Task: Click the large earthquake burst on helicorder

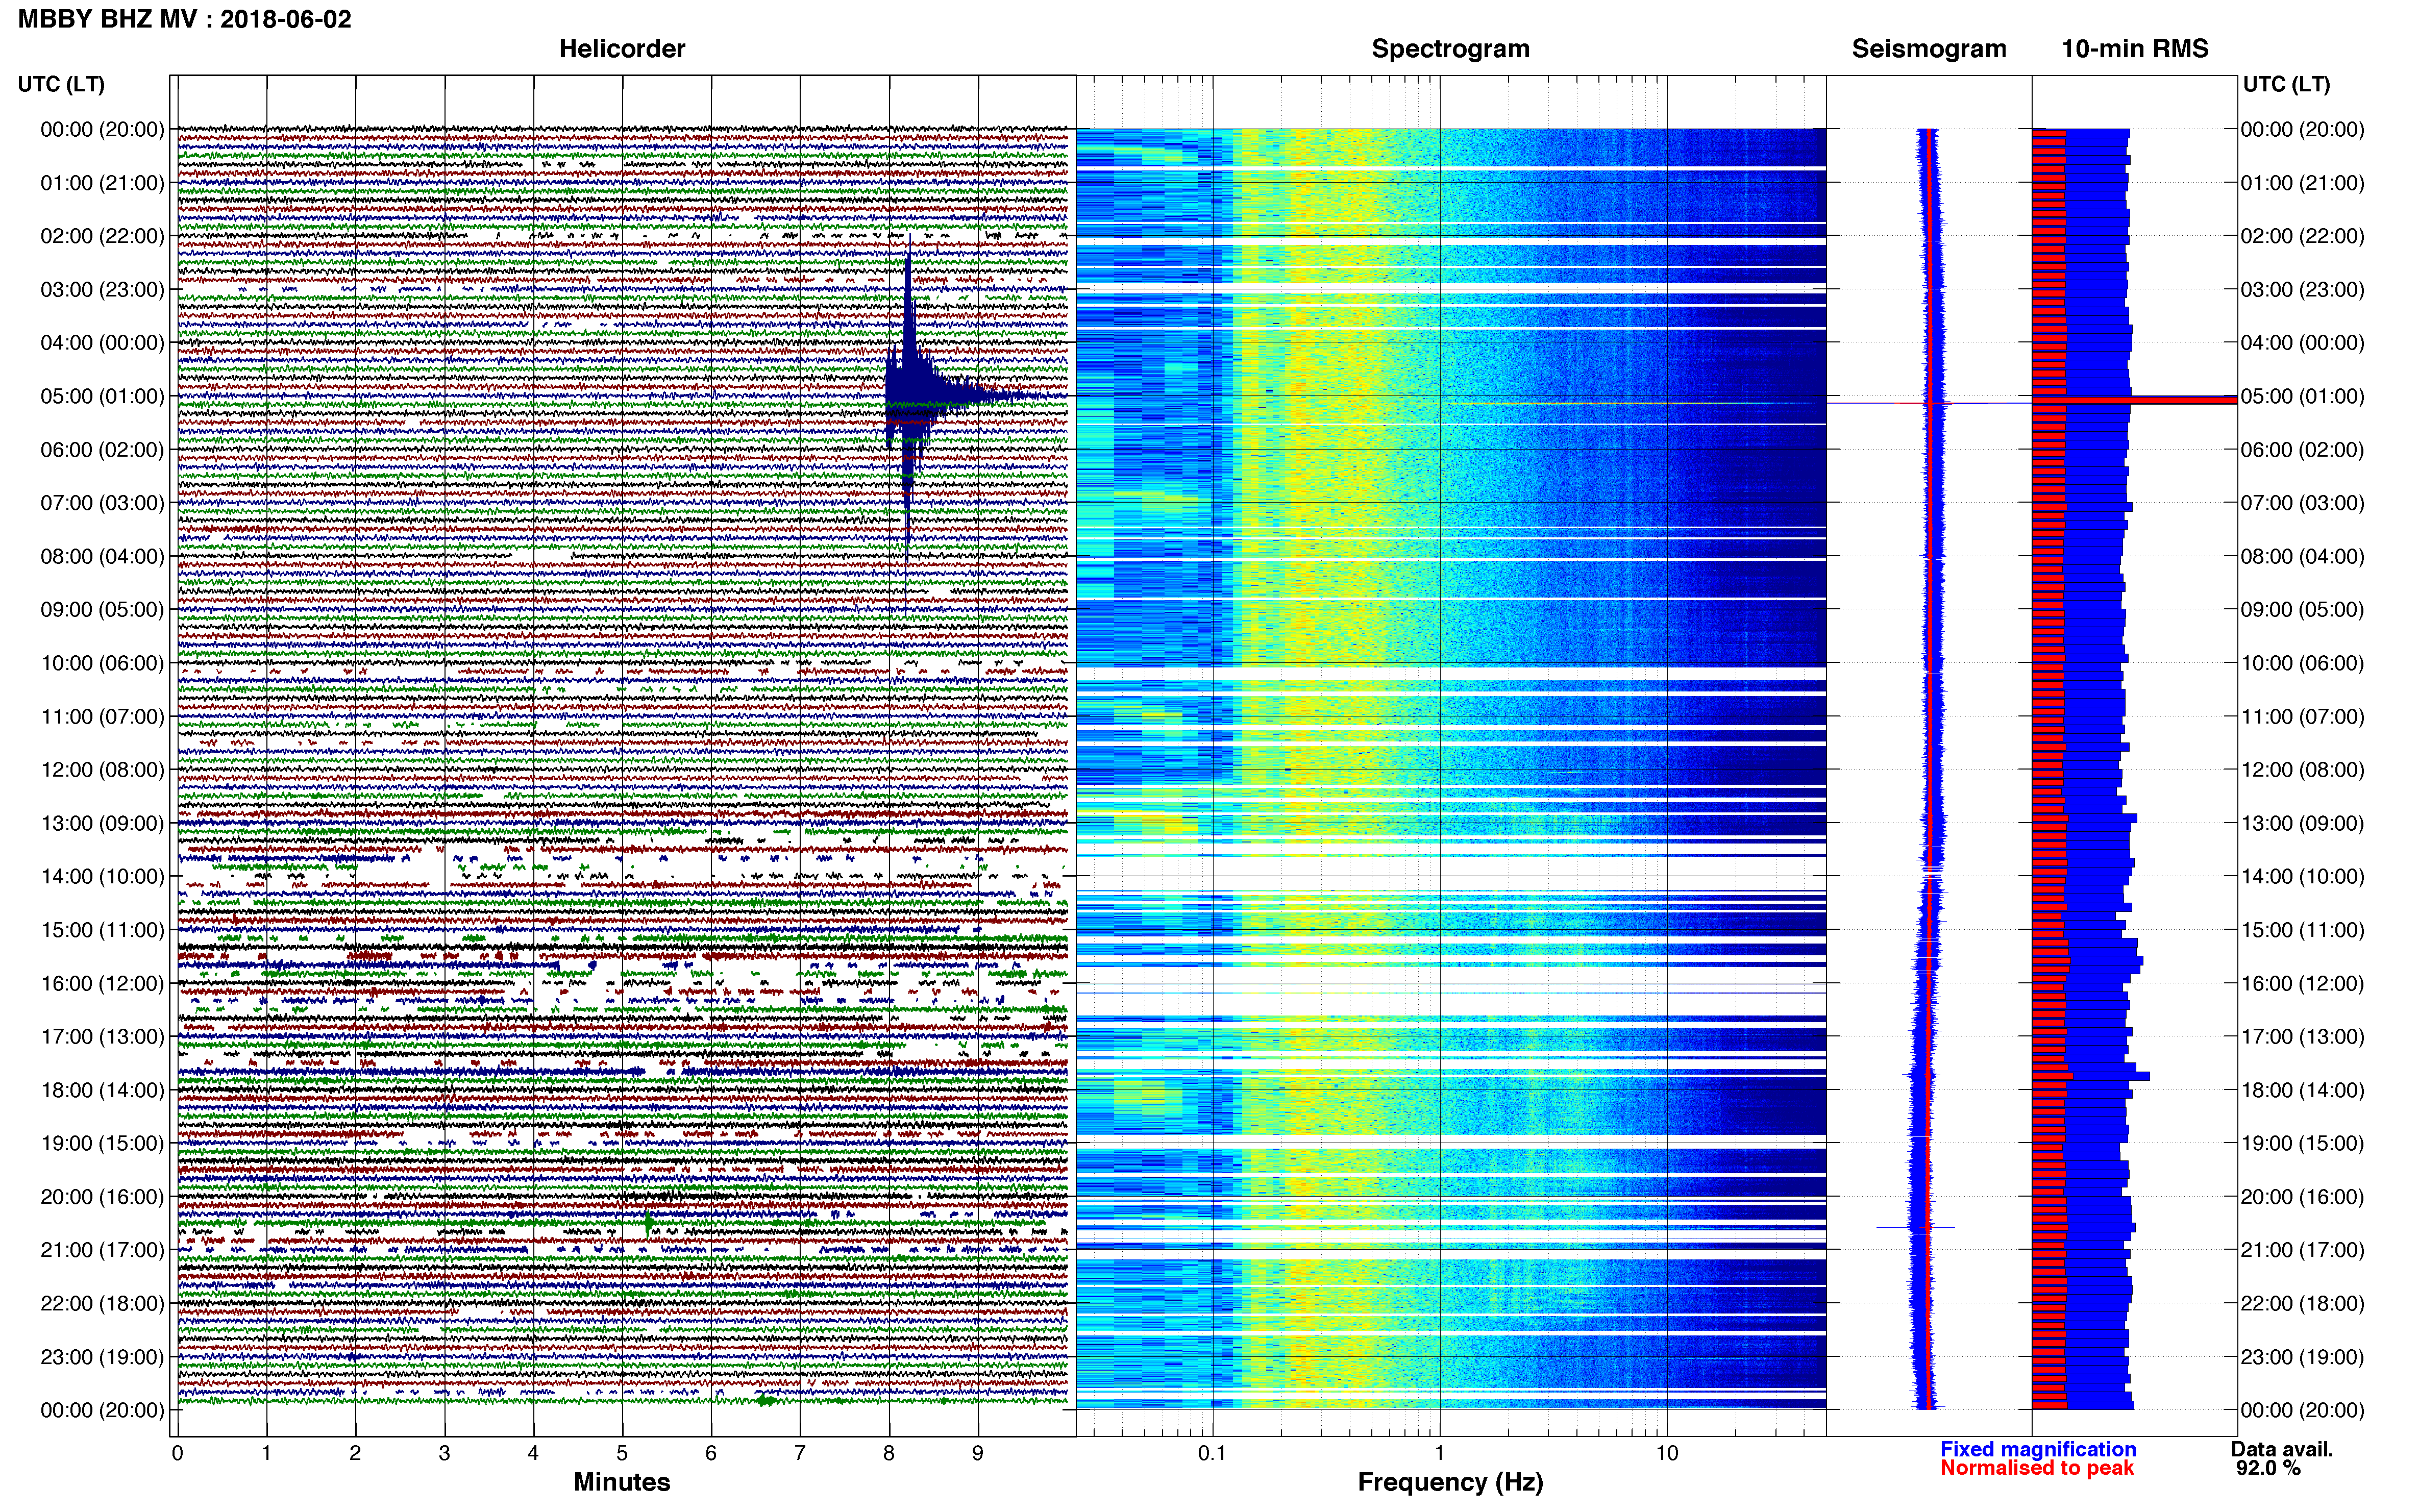Action: [908, 397]
